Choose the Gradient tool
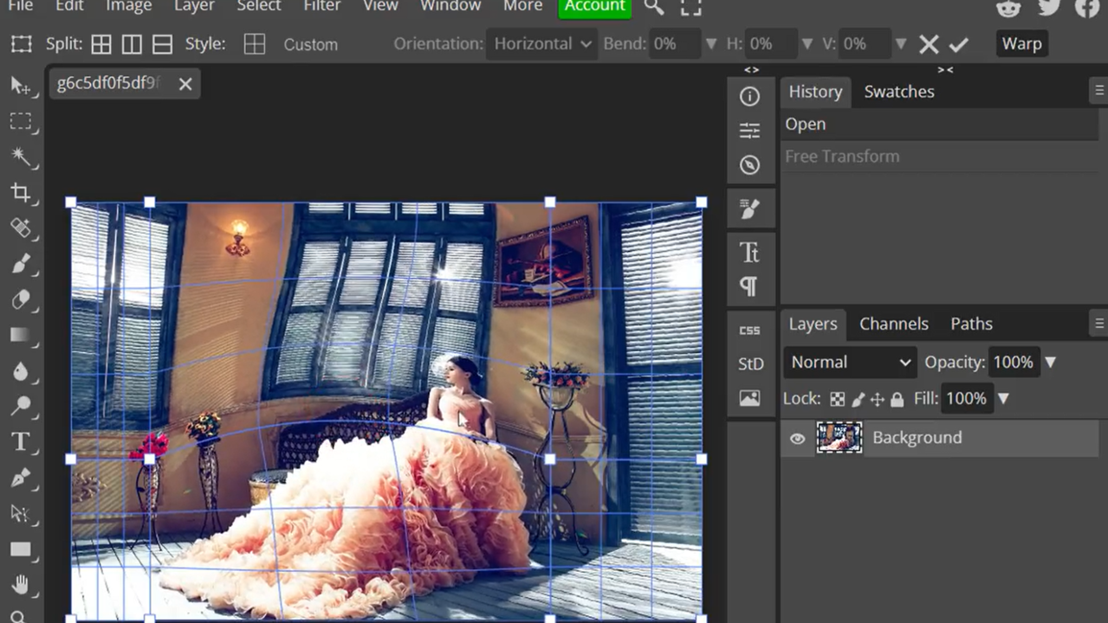Image resolution: width=1108 pixels, height=623 pixels. tap(21, 336)
